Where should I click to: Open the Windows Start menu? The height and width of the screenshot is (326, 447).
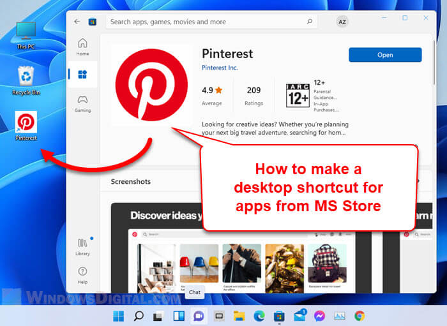(x=119, y=316)
